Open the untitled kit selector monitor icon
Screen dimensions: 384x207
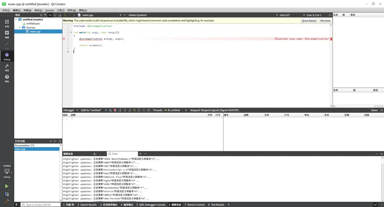[x=7, y=171]
